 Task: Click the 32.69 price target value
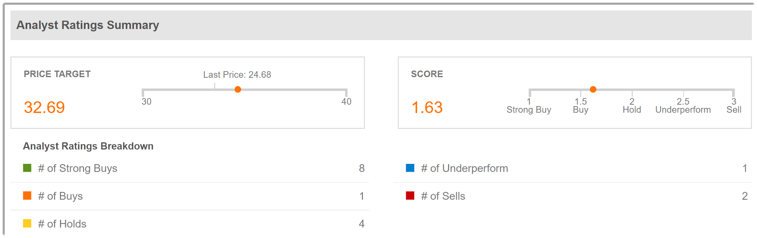pos(44,107)
